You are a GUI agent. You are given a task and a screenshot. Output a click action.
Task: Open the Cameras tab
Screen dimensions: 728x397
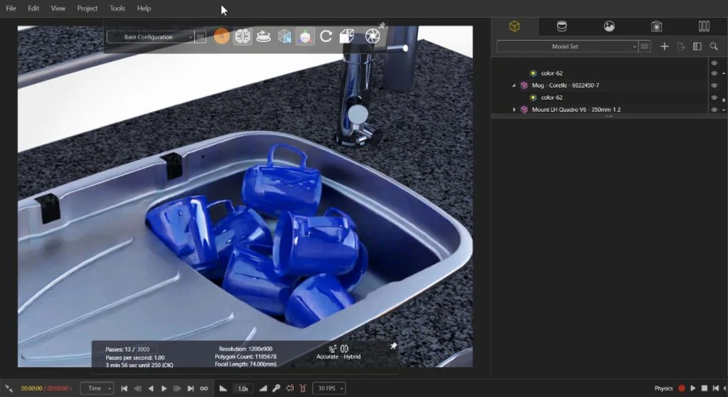click(657, 26)
